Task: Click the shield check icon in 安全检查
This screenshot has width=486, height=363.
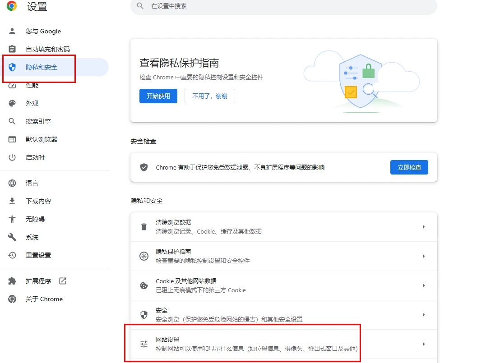Action: coord(144,167)
